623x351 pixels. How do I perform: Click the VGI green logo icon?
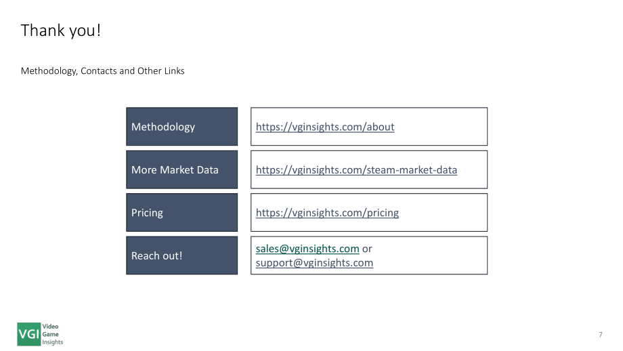tap(28, 334)
